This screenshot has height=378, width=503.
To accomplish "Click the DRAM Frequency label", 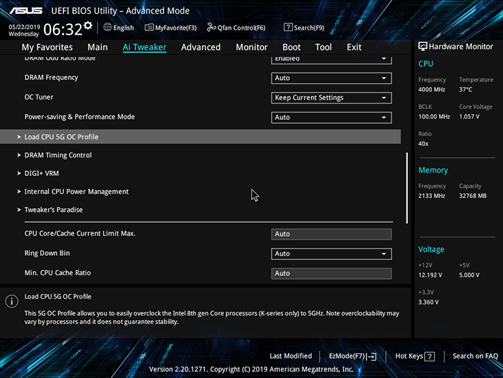I will [51, 77].
